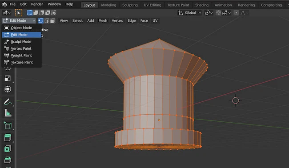Enable vertex select mode
Screen dimensions: 289x168
point(41,20)
